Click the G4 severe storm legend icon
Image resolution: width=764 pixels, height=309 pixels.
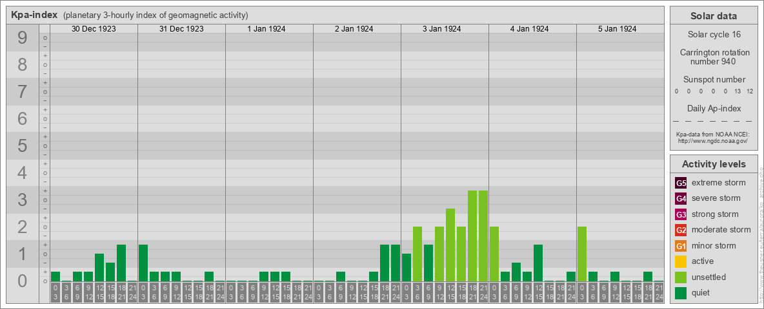pyautogui.click(x=681, y=199)
